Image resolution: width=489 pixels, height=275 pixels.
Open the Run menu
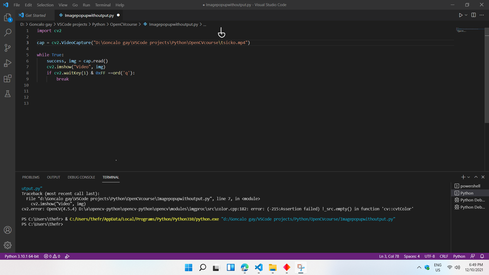(x=86, y=5)
